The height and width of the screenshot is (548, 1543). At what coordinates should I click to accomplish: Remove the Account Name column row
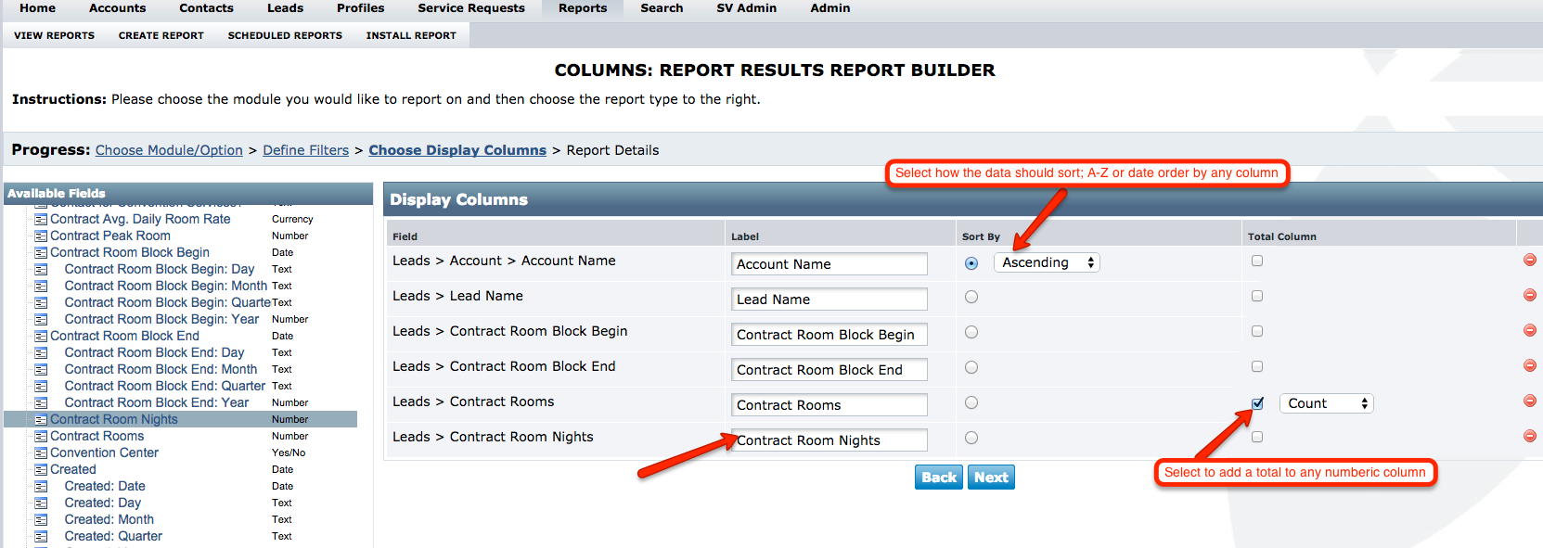[1530, 260]
